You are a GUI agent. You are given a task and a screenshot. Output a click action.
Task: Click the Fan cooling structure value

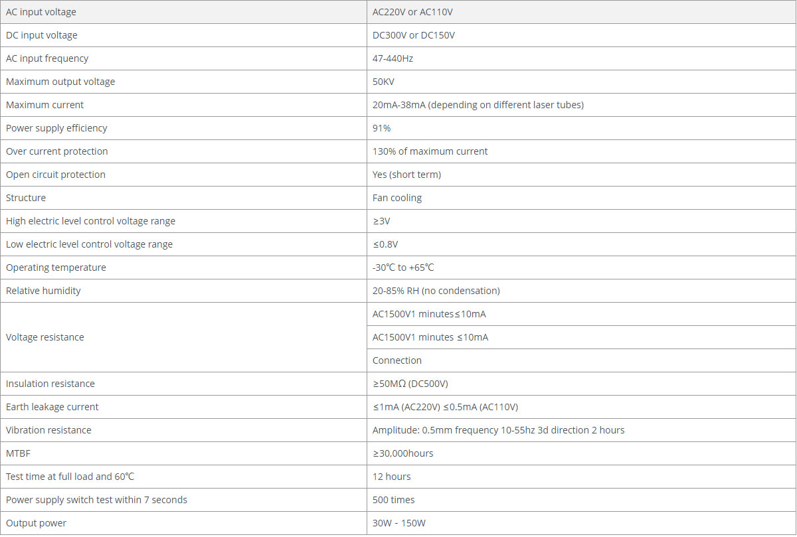[397, 198]
